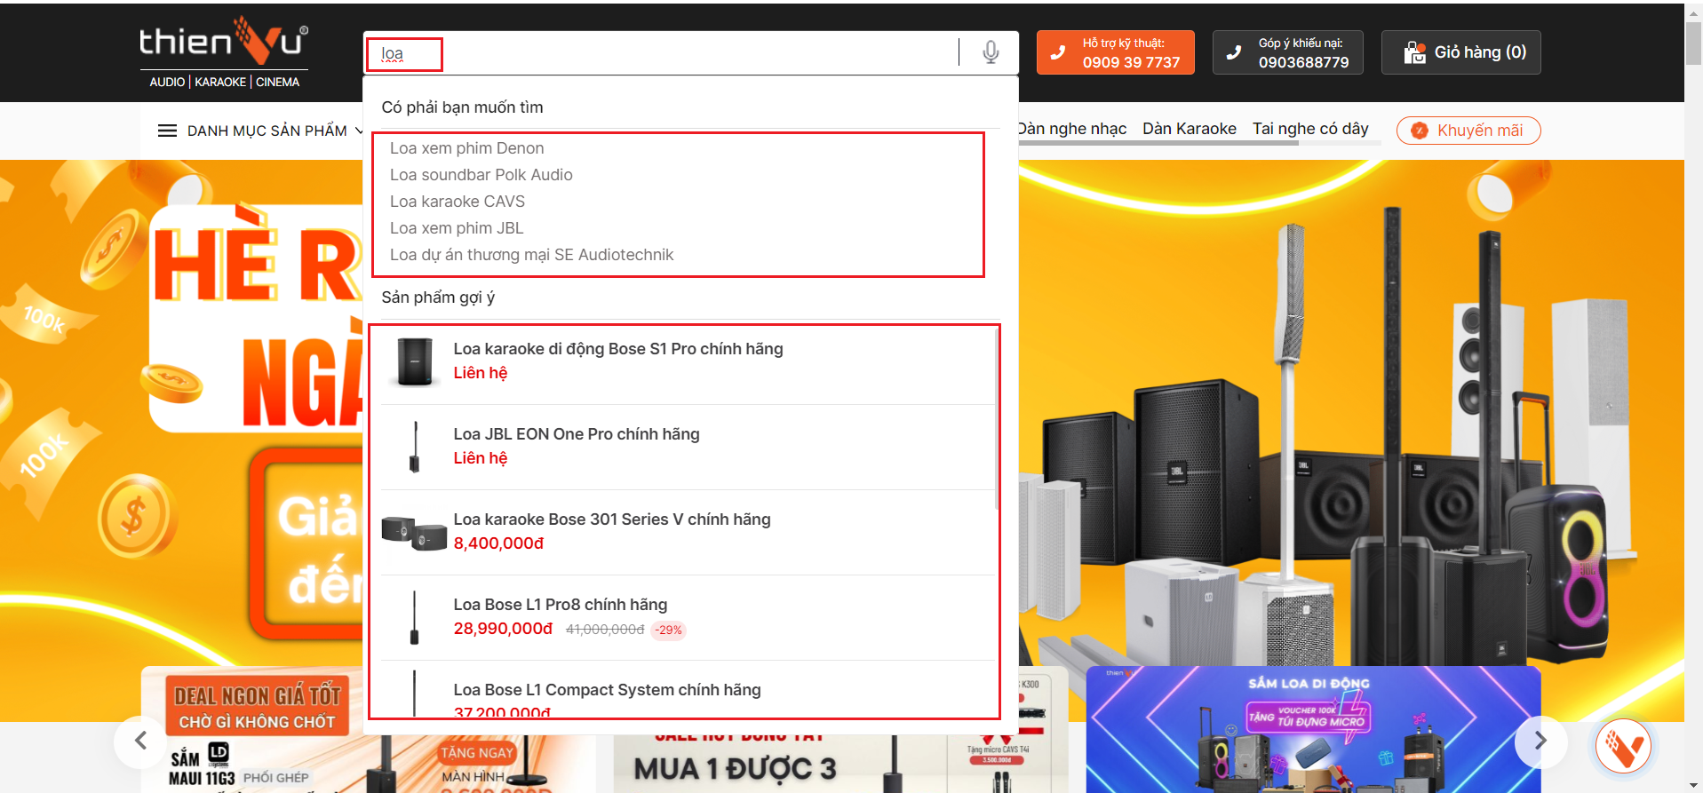Open Bose L1 Pro8 product thumbnail
The width and height of the screenshot is (1703, 793).
click(x=414, y=617)
